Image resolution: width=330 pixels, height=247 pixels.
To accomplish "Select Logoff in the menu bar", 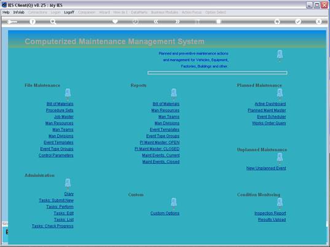I will (69, 12).
